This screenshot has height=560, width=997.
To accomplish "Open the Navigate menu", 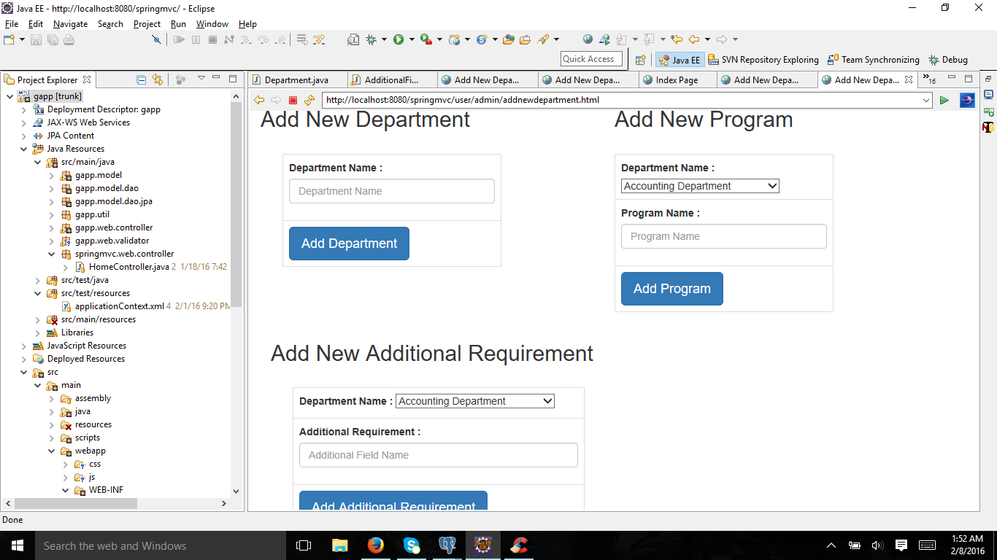I will coord(70,24).
